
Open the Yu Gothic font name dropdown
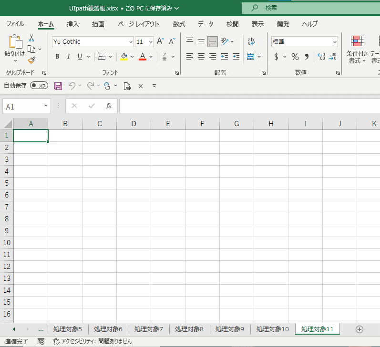[131, 42]
